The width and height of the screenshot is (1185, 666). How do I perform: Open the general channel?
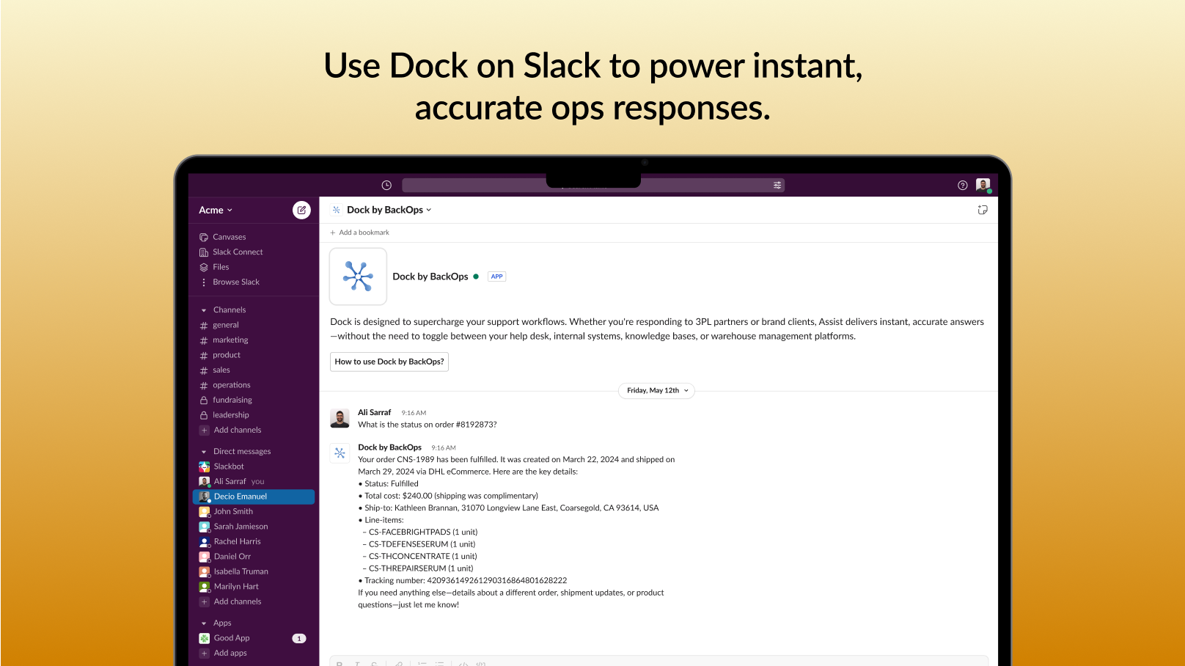[x=226, y=325]
